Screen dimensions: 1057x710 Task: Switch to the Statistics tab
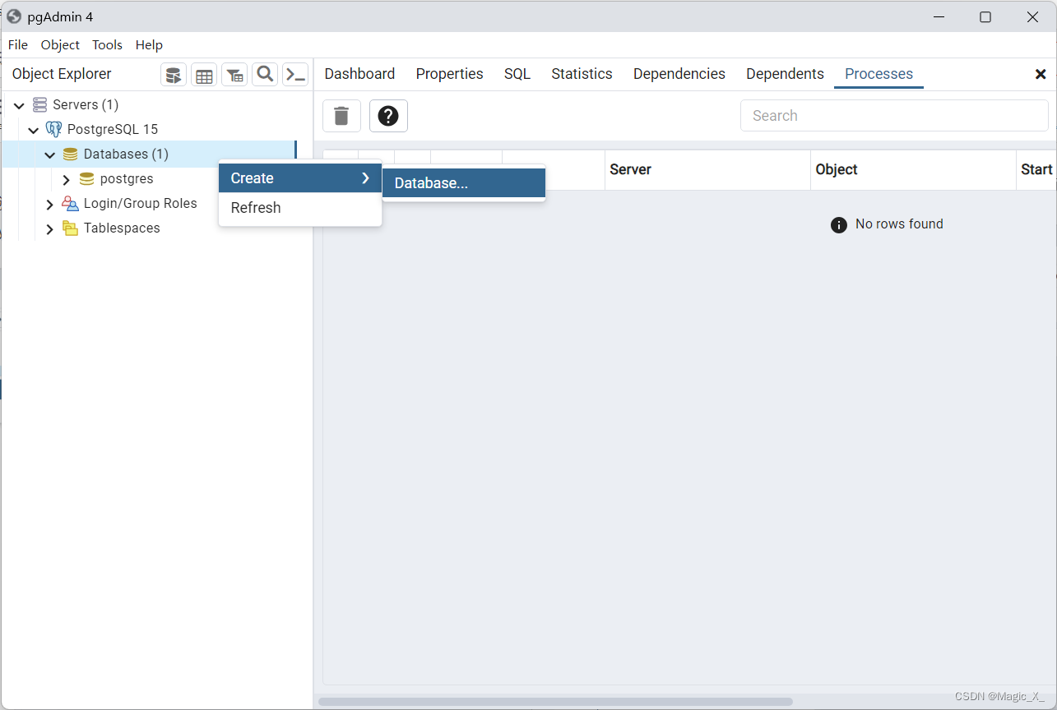click(x=582, y=74)
